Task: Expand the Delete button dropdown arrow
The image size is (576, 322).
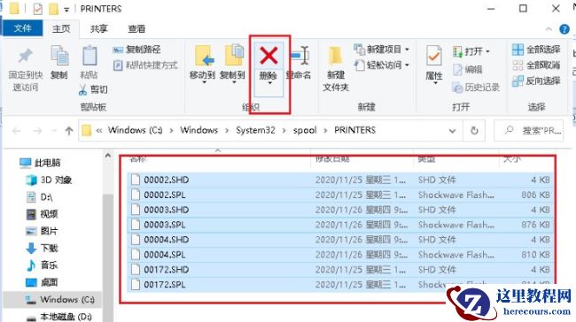Action: 269,84
